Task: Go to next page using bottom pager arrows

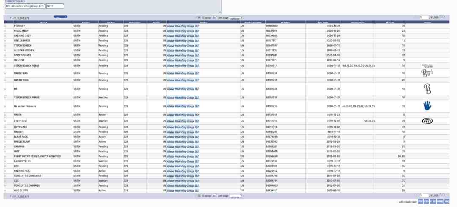Action: point(440,195)
